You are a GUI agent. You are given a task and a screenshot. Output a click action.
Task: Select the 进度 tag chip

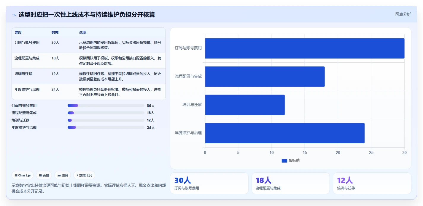point(63,175)
